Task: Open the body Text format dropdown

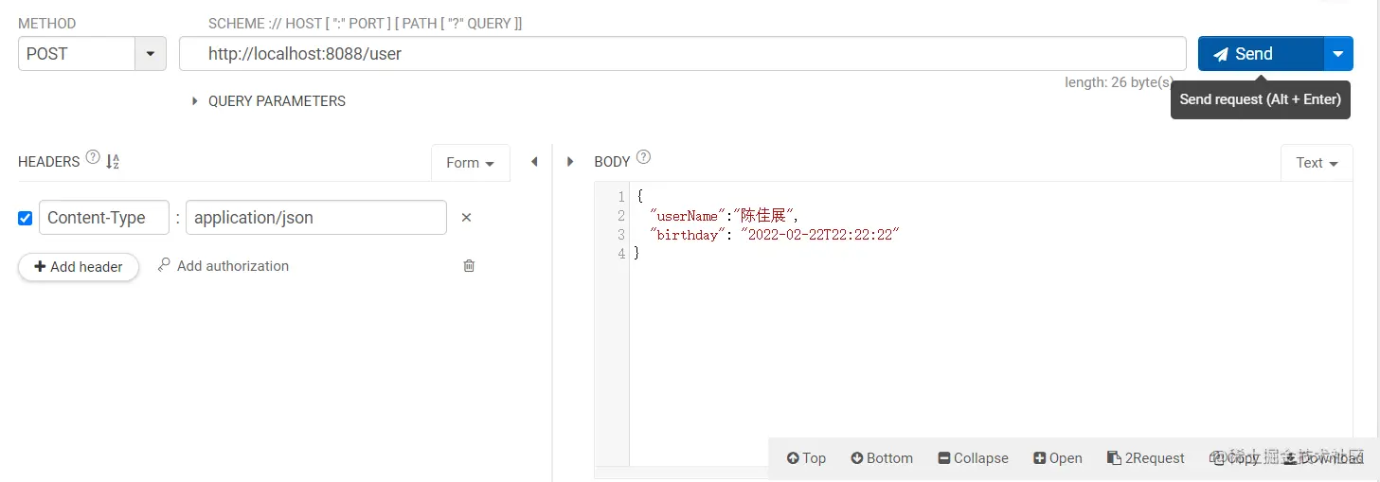Action: 1317,163
